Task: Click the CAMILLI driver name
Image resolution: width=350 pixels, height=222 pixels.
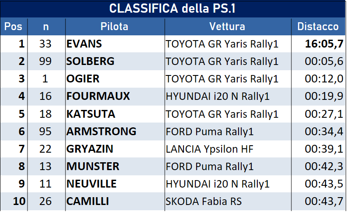Action: click(x=88, y=202)
